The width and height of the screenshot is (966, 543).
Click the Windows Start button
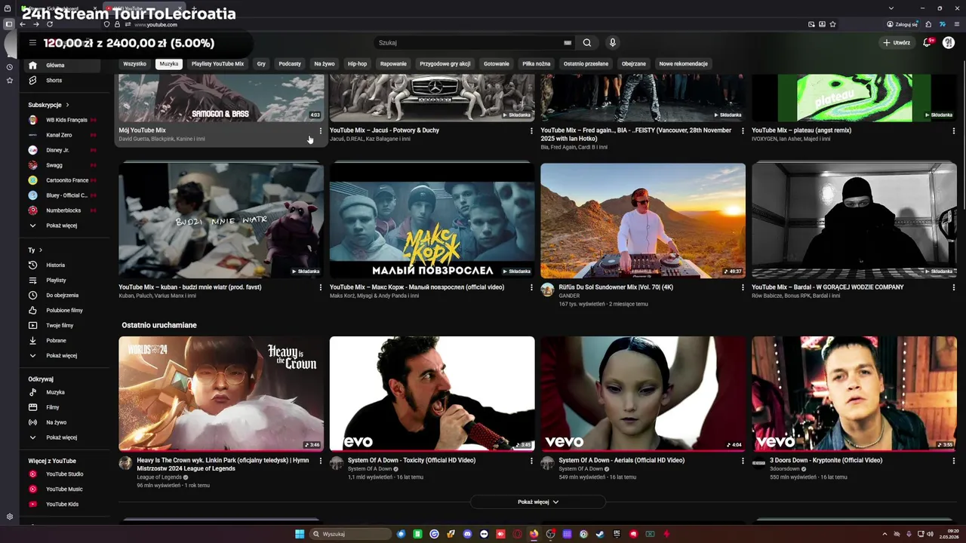300,534
